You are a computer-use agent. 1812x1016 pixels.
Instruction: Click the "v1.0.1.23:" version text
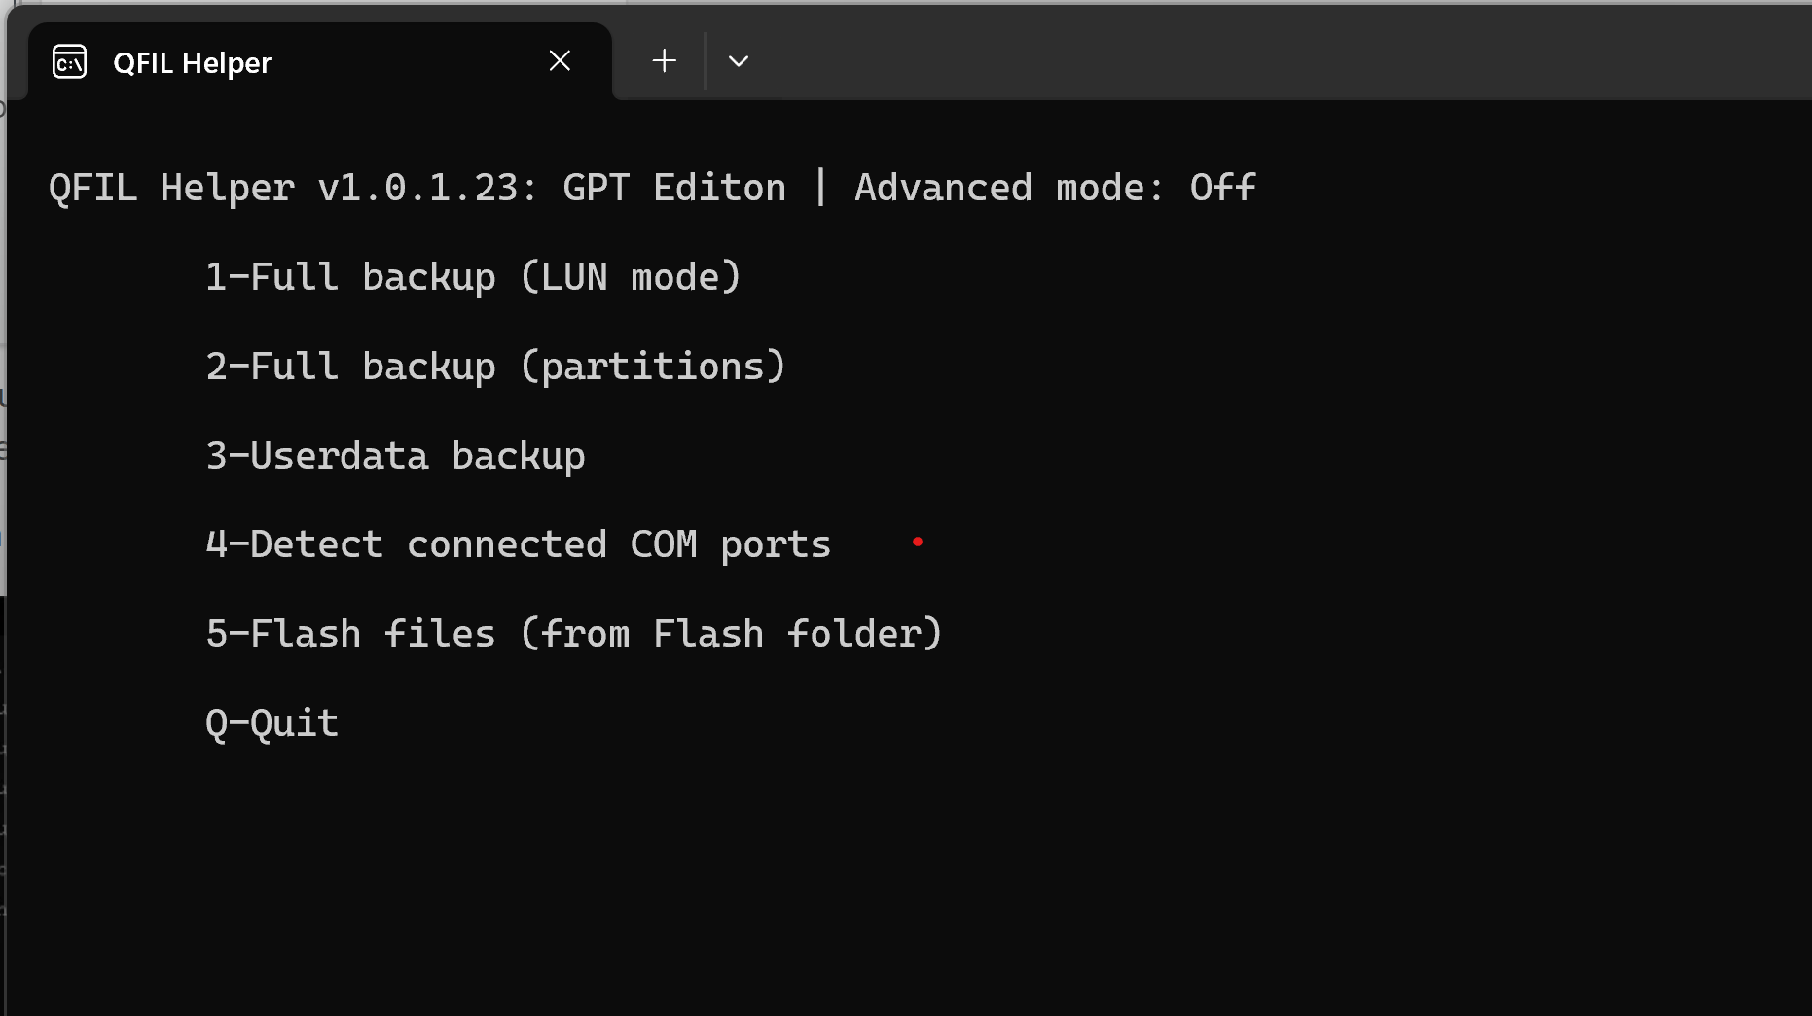428,188
